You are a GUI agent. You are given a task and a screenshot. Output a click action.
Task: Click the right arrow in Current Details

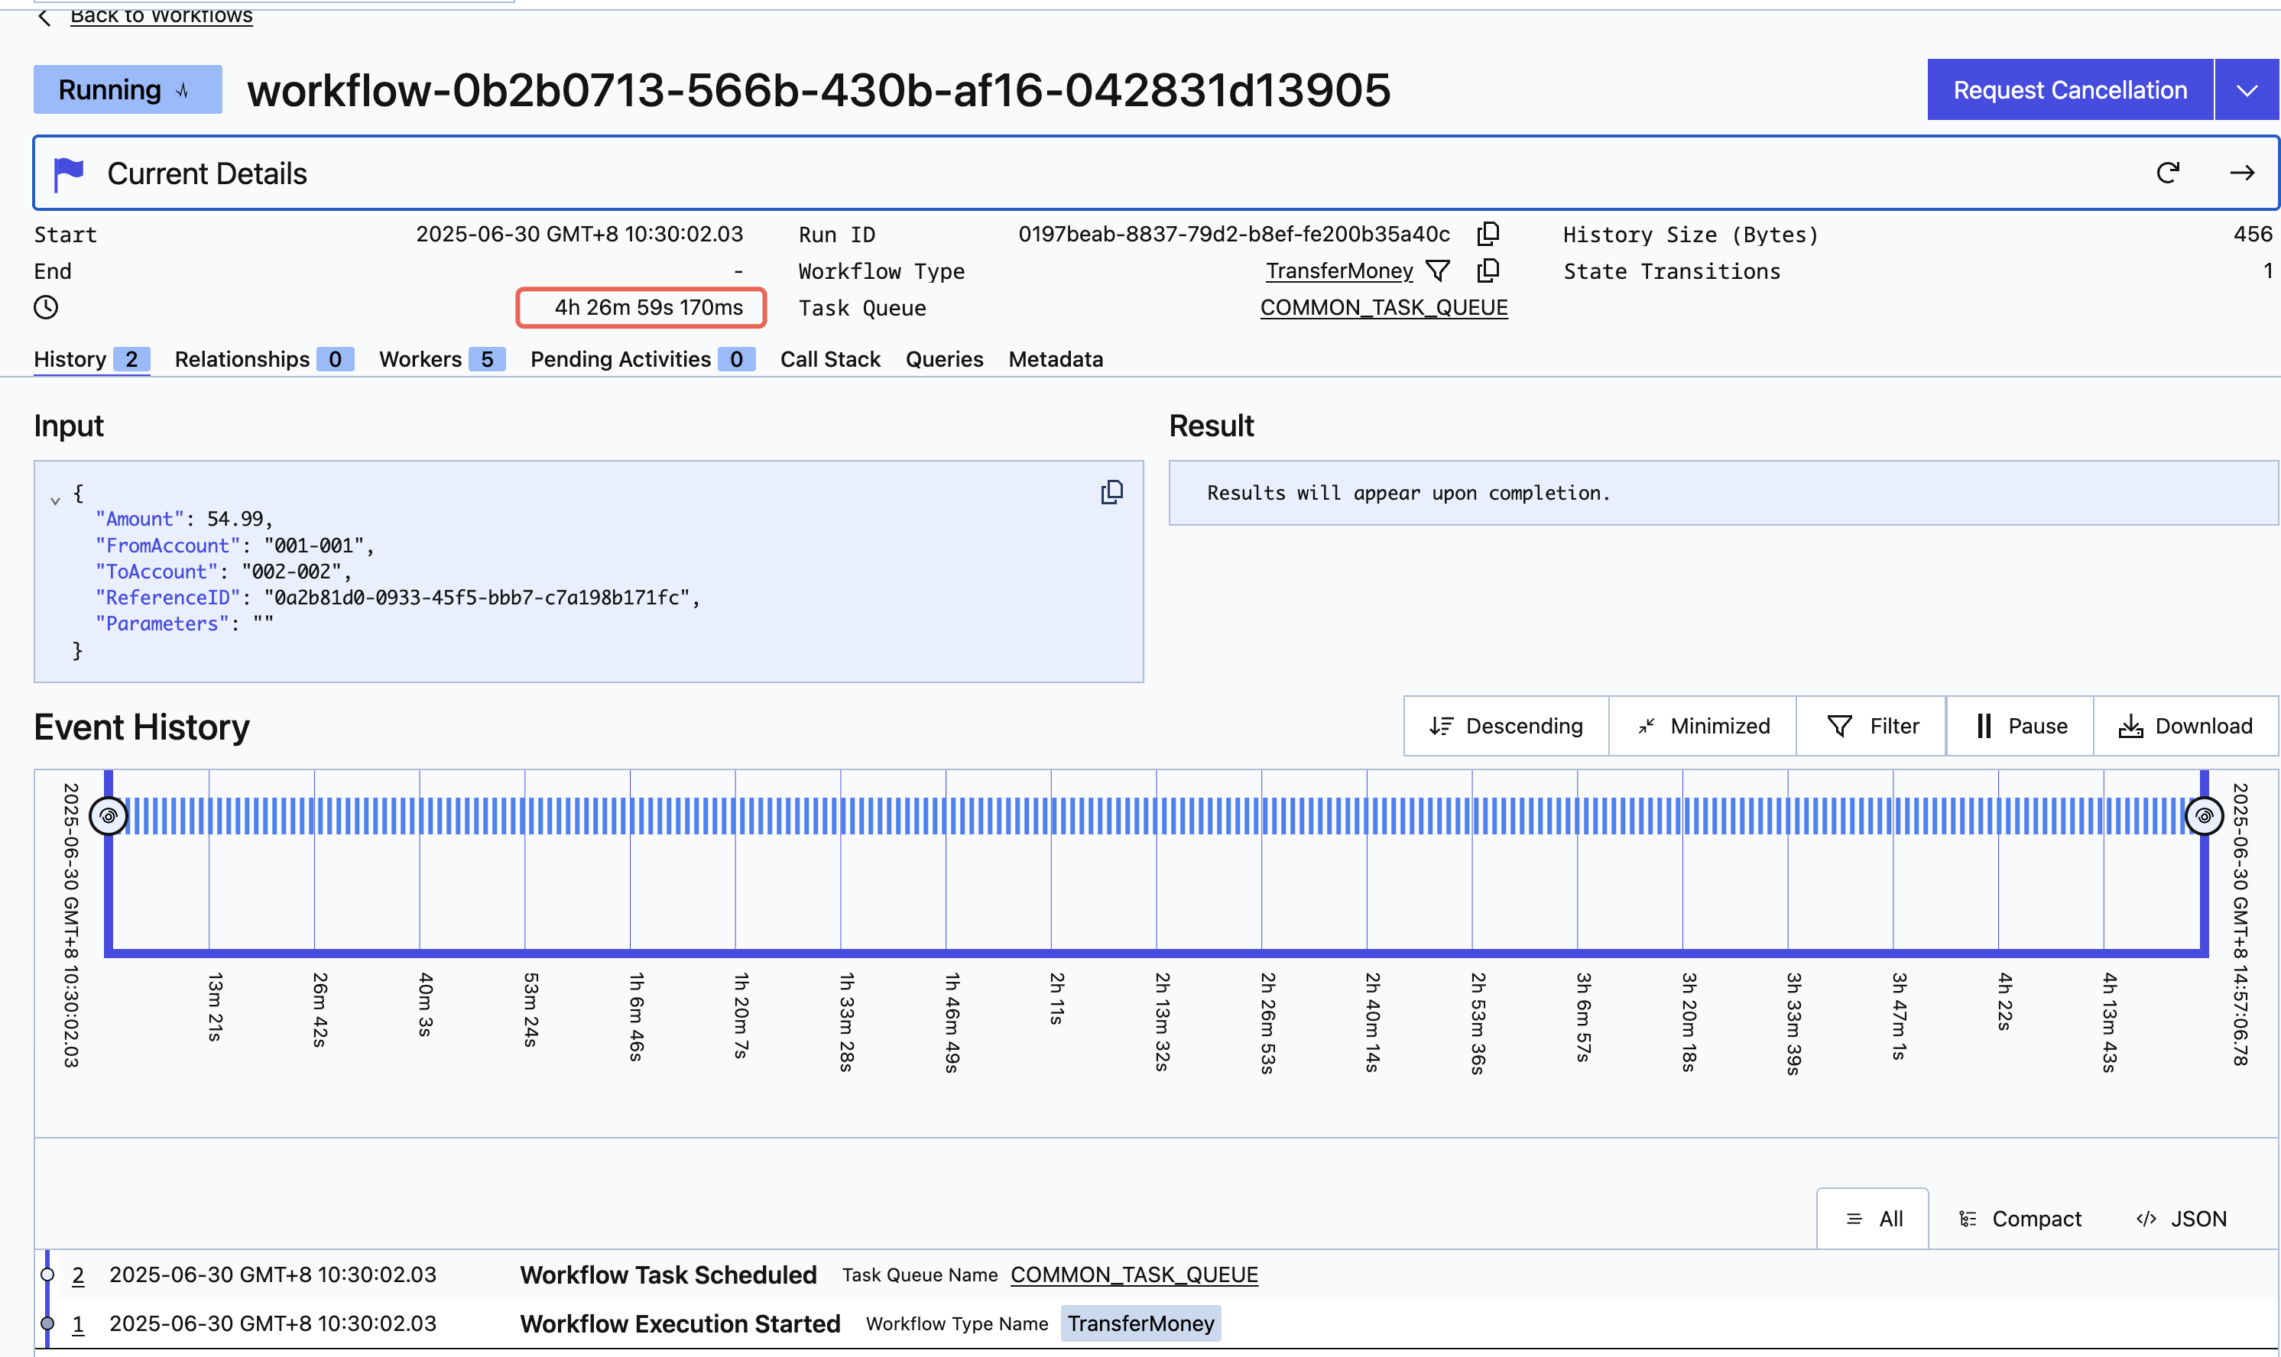coord(2242,173)
